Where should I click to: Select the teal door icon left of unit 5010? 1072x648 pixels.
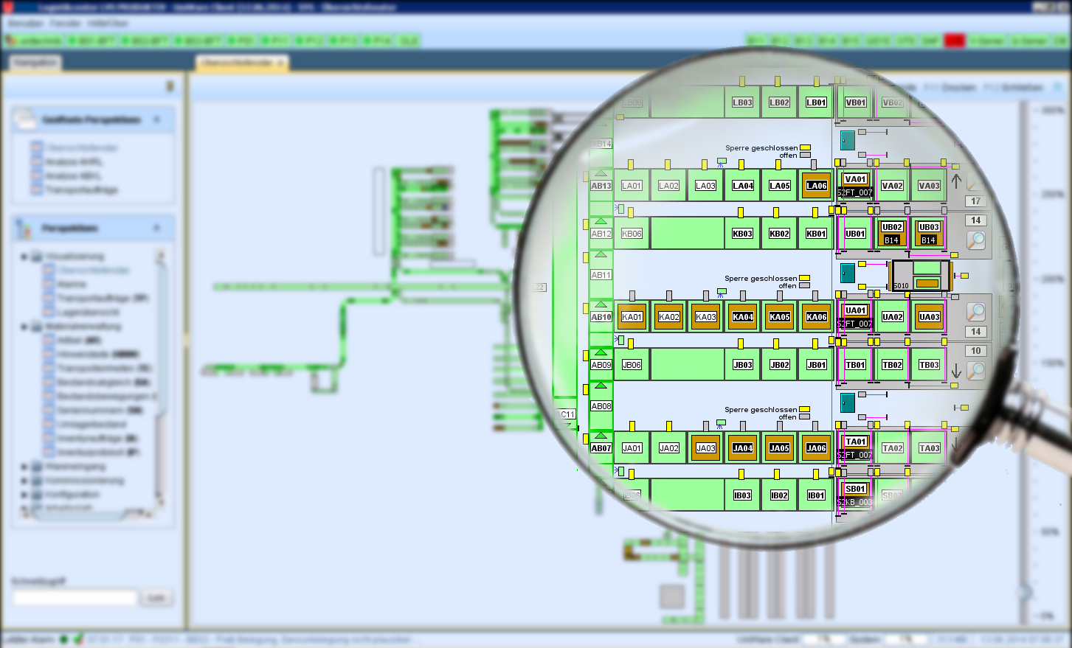coord(847,273)
